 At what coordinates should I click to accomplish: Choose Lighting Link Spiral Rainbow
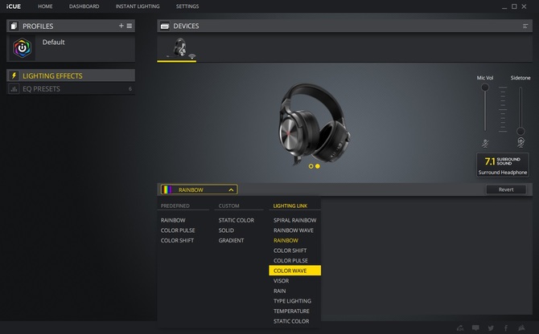coord(295,220)
